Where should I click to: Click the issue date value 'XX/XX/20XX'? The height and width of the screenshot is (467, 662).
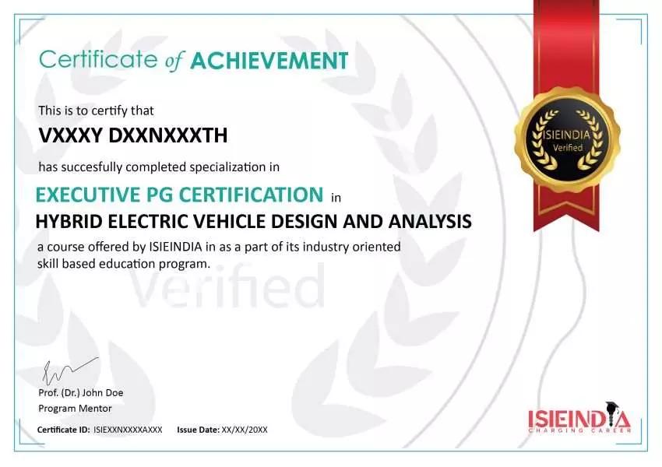245,430
